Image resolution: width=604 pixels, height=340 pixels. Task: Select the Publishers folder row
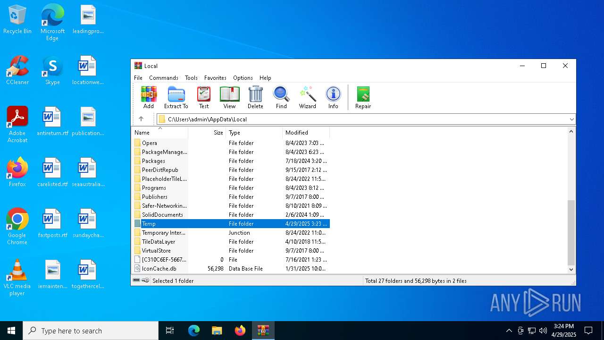tap(230, 197)
